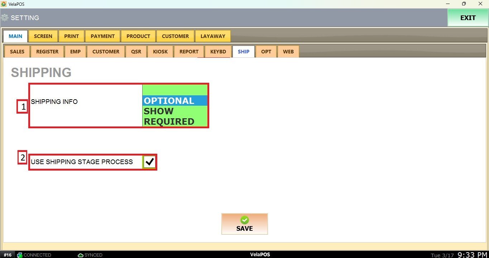Open the KIOSK sub-tab
Image resolution: width=489 pixels, height=258 pixels.
click(x=160, y=52)
